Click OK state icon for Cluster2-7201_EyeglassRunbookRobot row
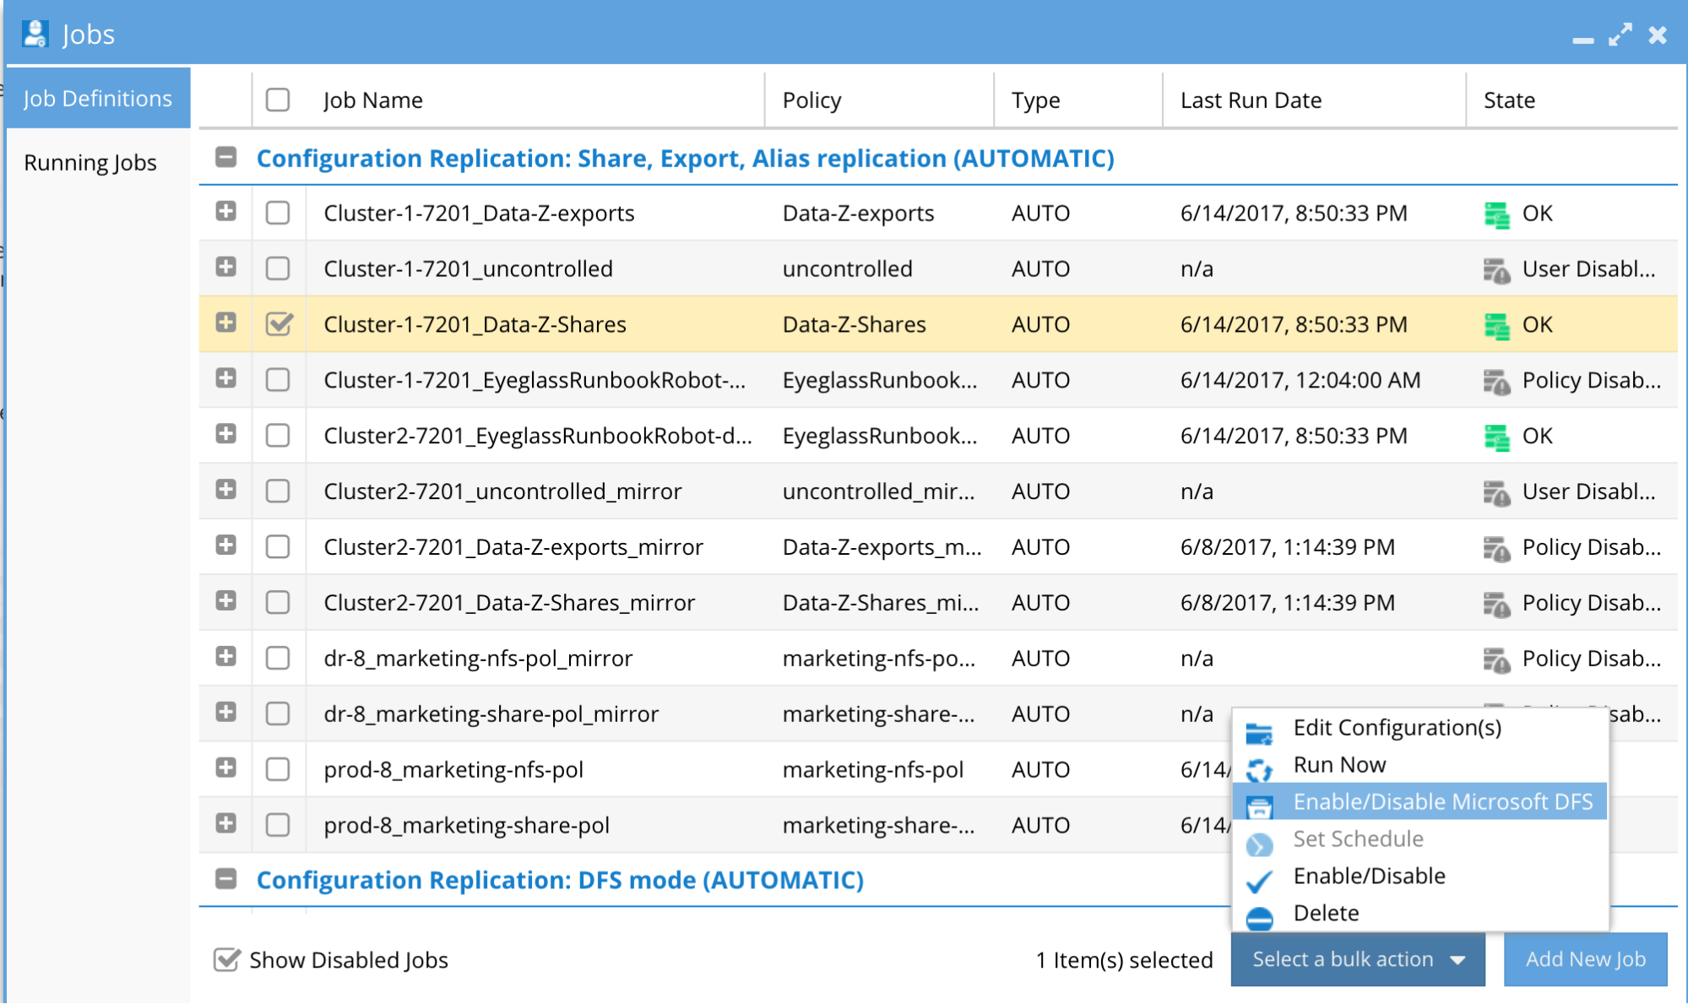The height and width of the screenshot is (1004, 1688). click(x=1496, y=437)
